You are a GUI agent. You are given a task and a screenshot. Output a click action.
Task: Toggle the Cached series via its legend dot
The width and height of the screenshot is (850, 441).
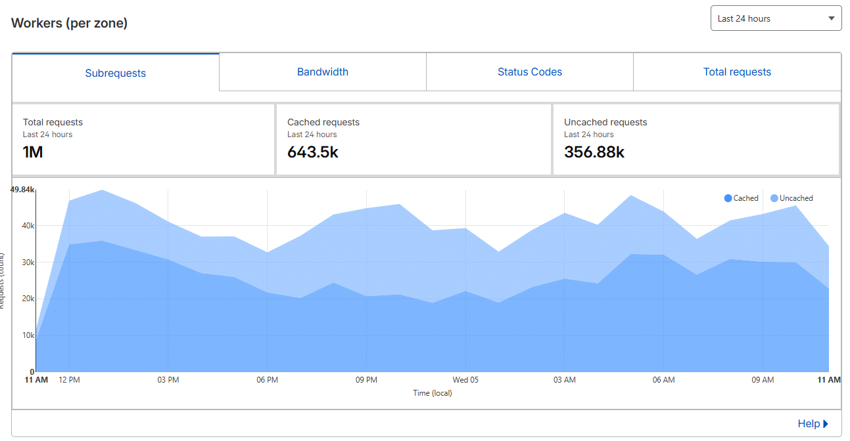(728, 198)
